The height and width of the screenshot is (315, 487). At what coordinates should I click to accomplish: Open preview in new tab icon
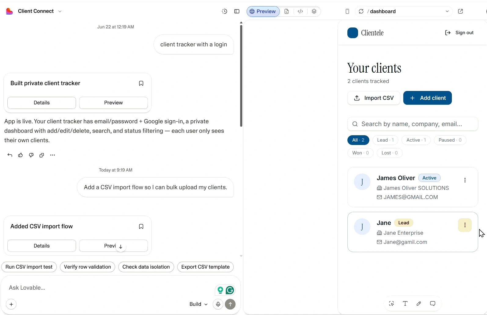(x=460, y=11)
